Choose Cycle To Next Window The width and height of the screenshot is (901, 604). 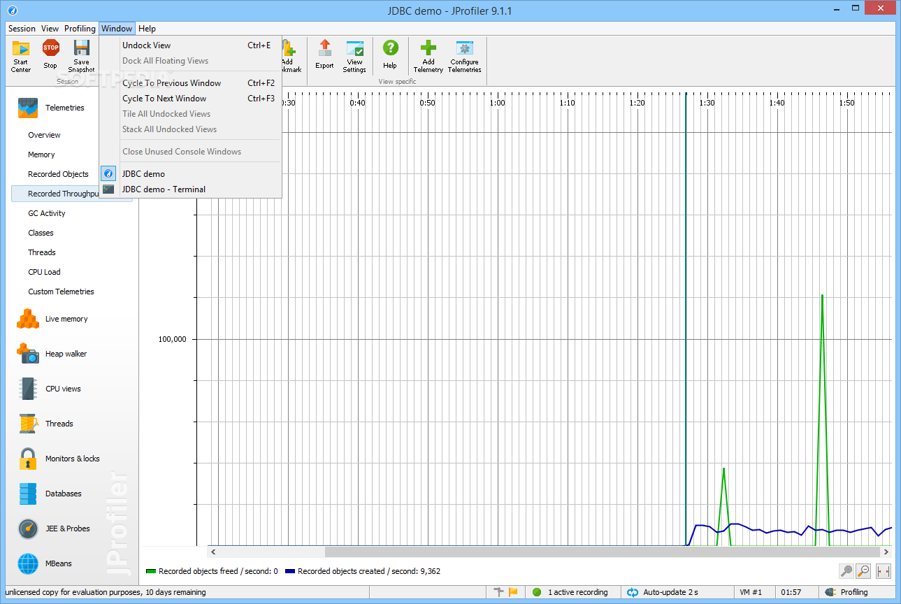pos(190,99)
